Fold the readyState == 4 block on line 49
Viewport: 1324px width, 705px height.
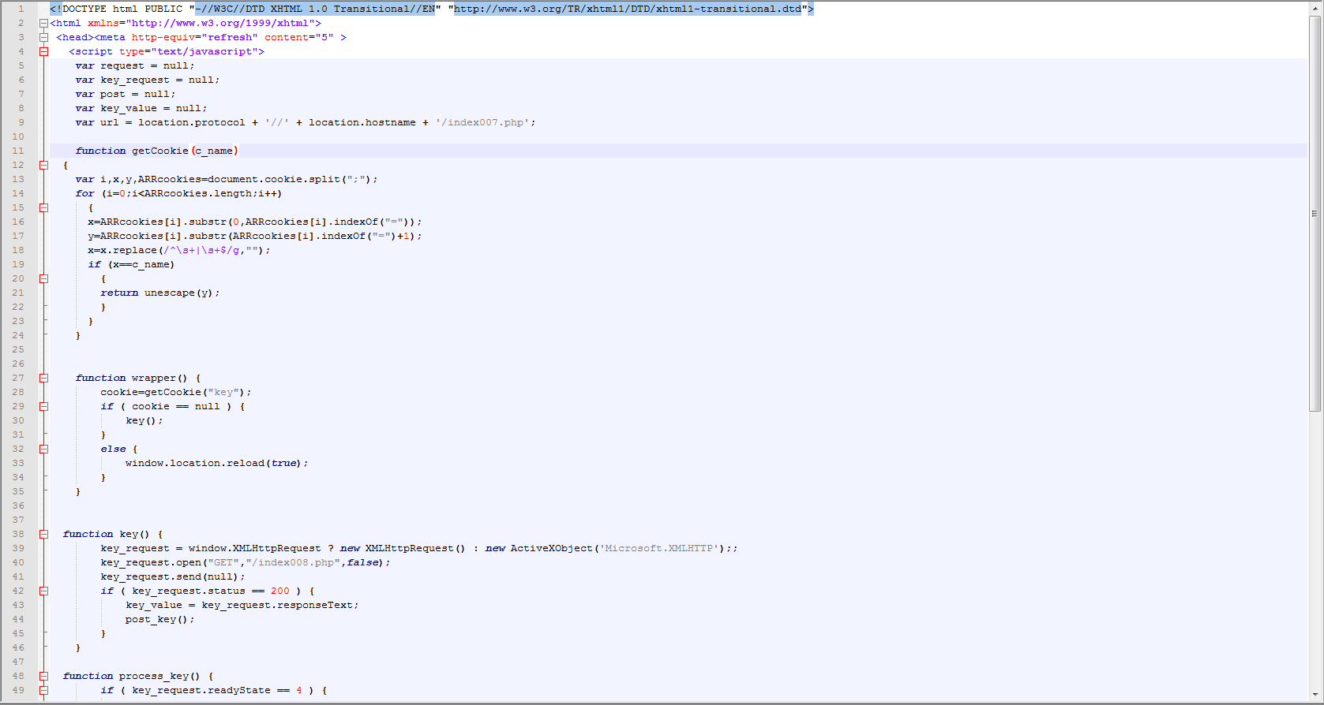pyautogui.click(x=44, y=691)
